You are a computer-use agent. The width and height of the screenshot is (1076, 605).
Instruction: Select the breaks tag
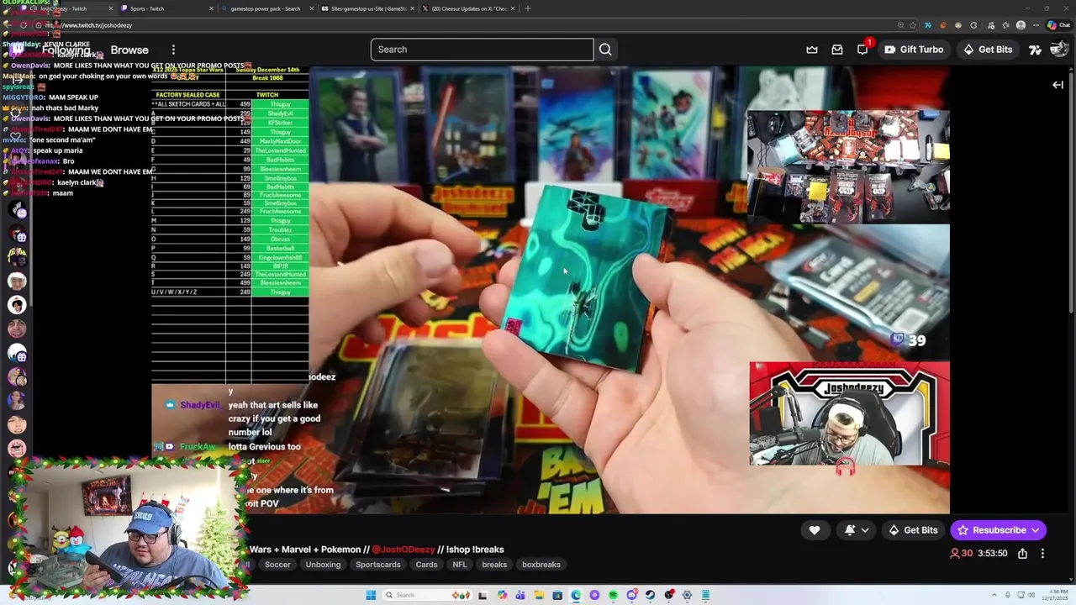point(494,565)
